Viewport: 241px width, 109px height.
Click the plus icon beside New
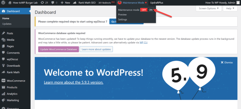(x=62, y=3)
